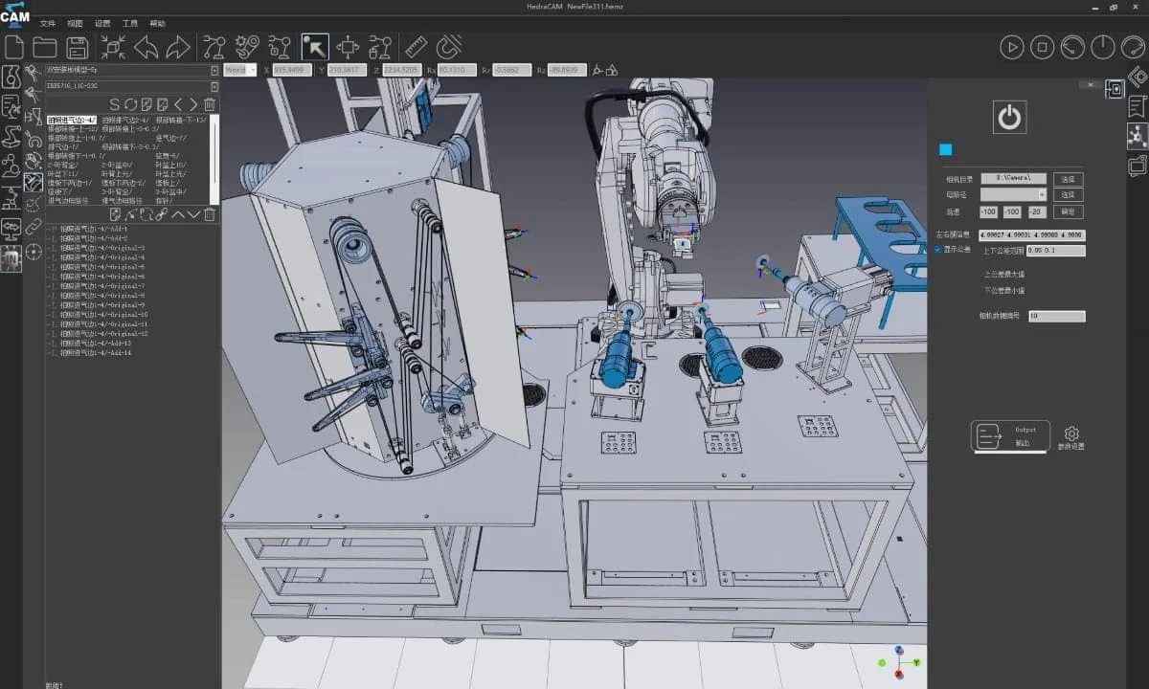Click the Camera directory path field
This screenshot has width=1149, height=689.
coord(1013,179)
